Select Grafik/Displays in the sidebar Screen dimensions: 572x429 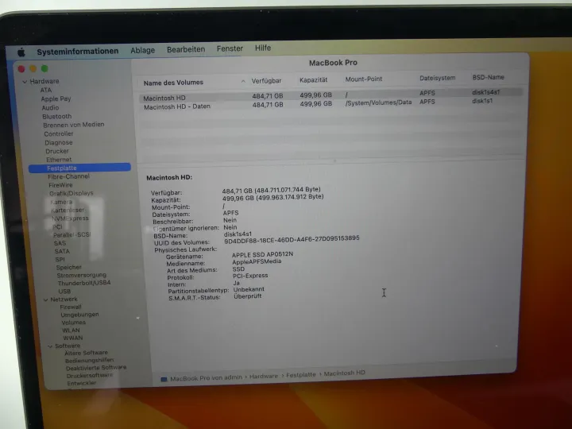coord(71,193)
